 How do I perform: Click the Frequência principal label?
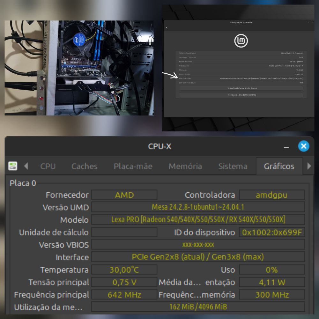coord(51,295)
